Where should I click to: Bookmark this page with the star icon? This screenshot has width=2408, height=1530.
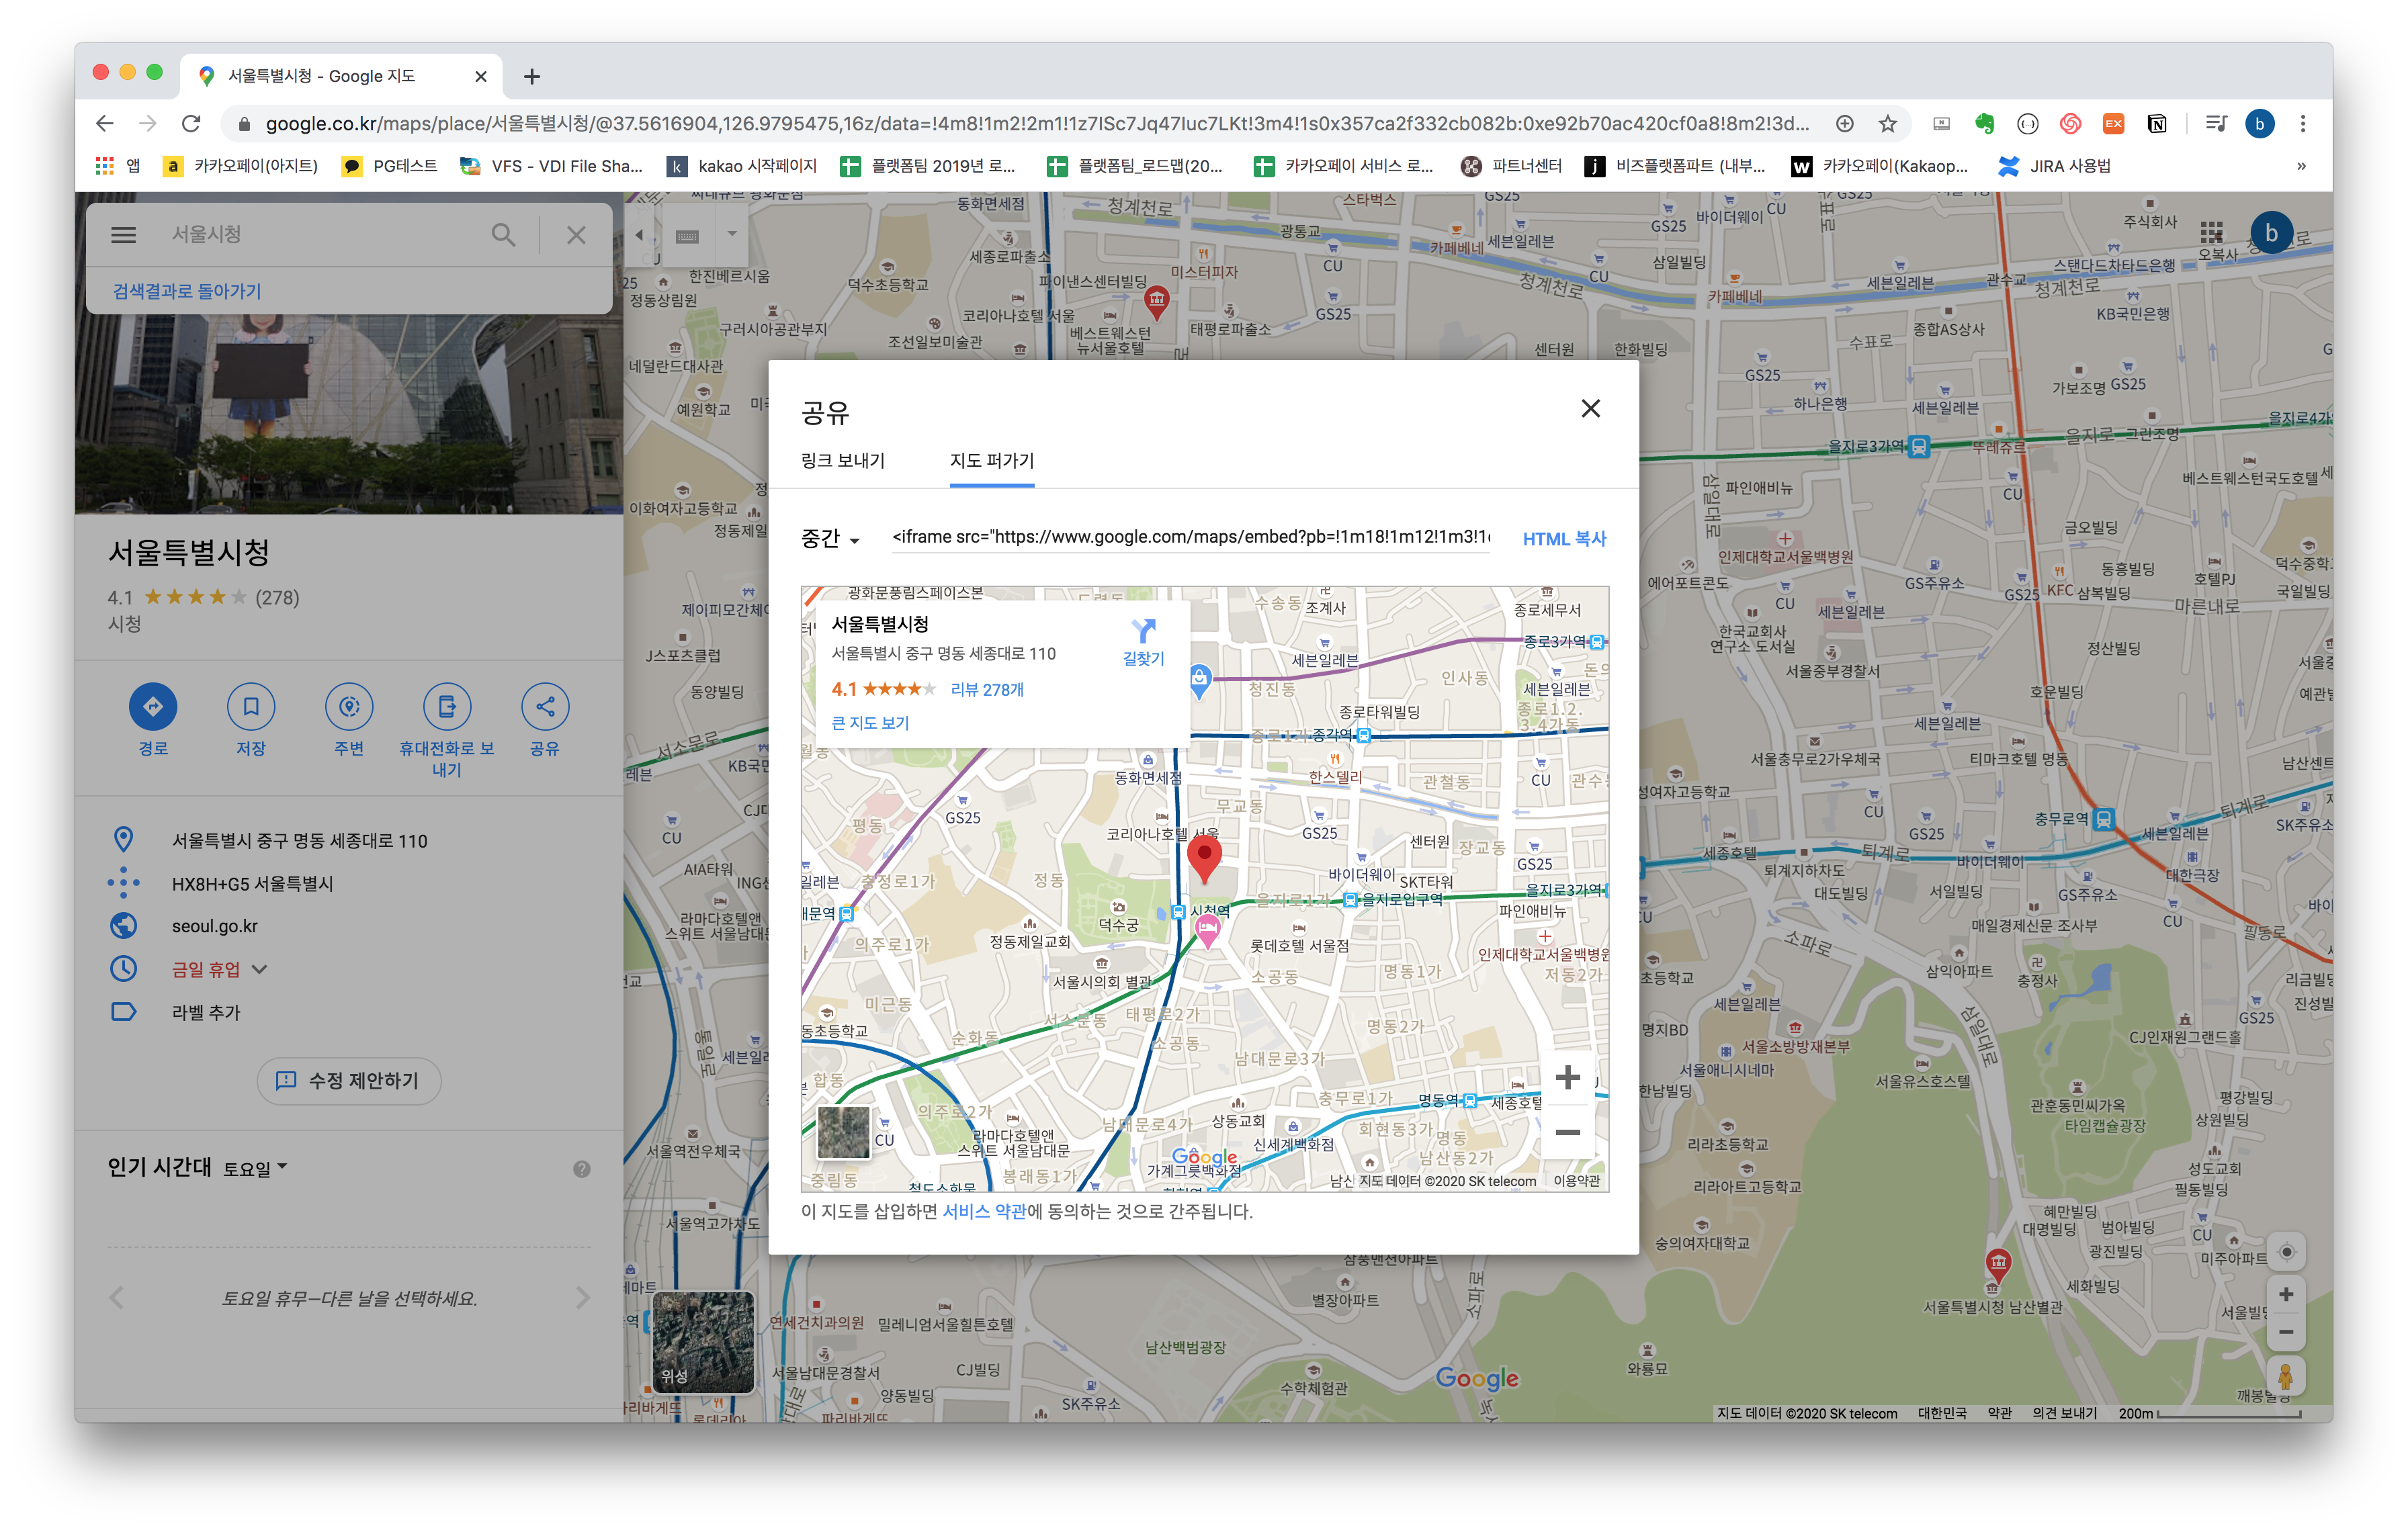tap(1887, 124)
